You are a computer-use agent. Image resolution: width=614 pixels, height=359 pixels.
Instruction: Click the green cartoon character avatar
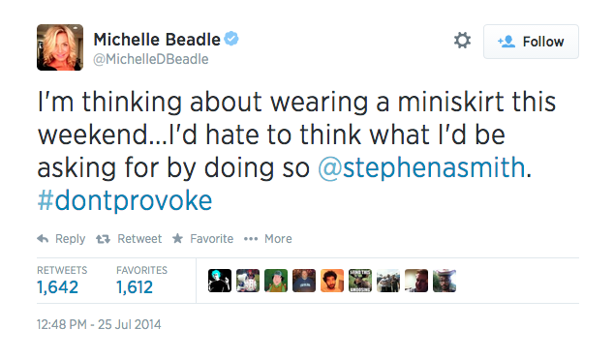[276, 281]
